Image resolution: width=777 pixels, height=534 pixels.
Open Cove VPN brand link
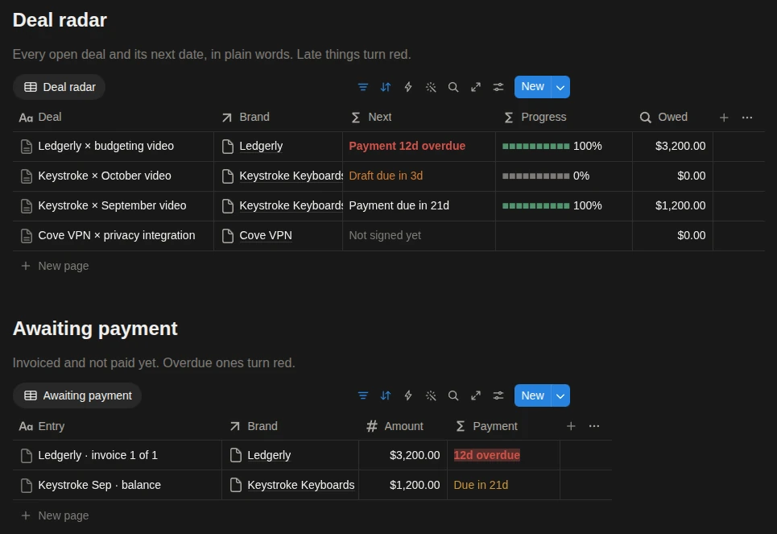point(266,235)
